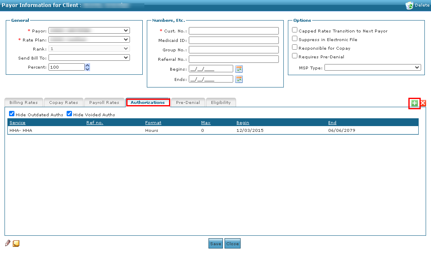This screenshot has height=253, width=431.
Task: Open the Eligibility tab
Action: coord(221,103)
